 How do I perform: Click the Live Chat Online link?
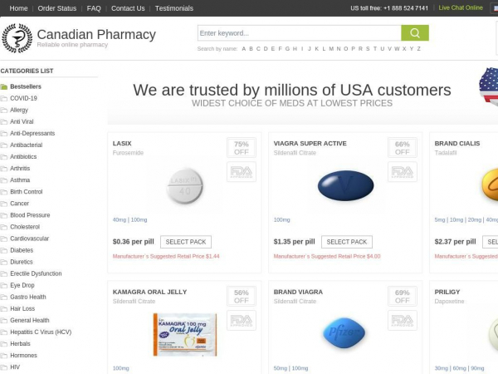tap(461, 7)
